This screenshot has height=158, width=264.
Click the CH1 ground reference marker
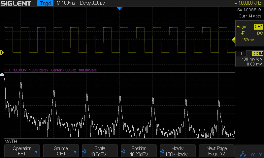click(2, 52)
